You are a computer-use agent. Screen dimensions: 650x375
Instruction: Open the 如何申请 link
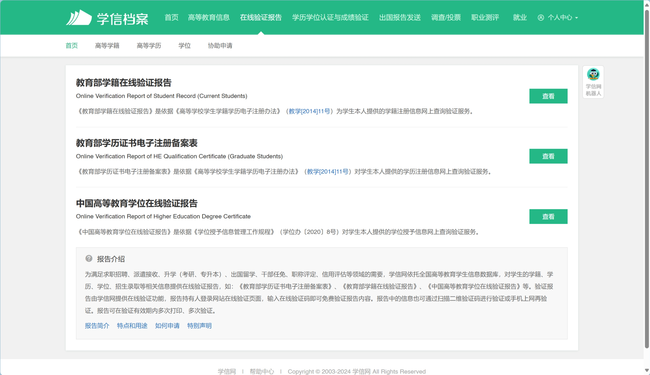click(x=167, y=326)
